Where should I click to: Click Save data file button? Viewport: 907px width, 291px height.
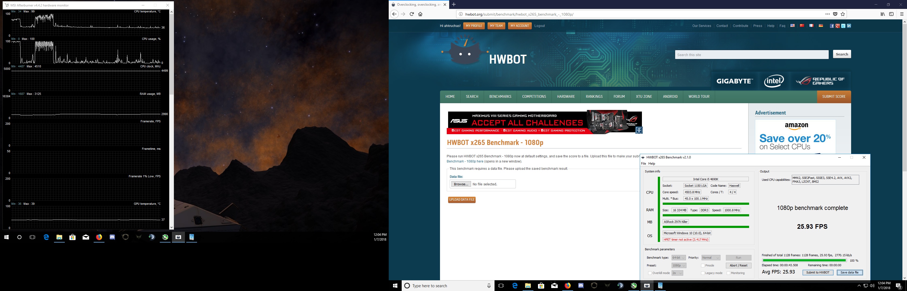point(850,272)
